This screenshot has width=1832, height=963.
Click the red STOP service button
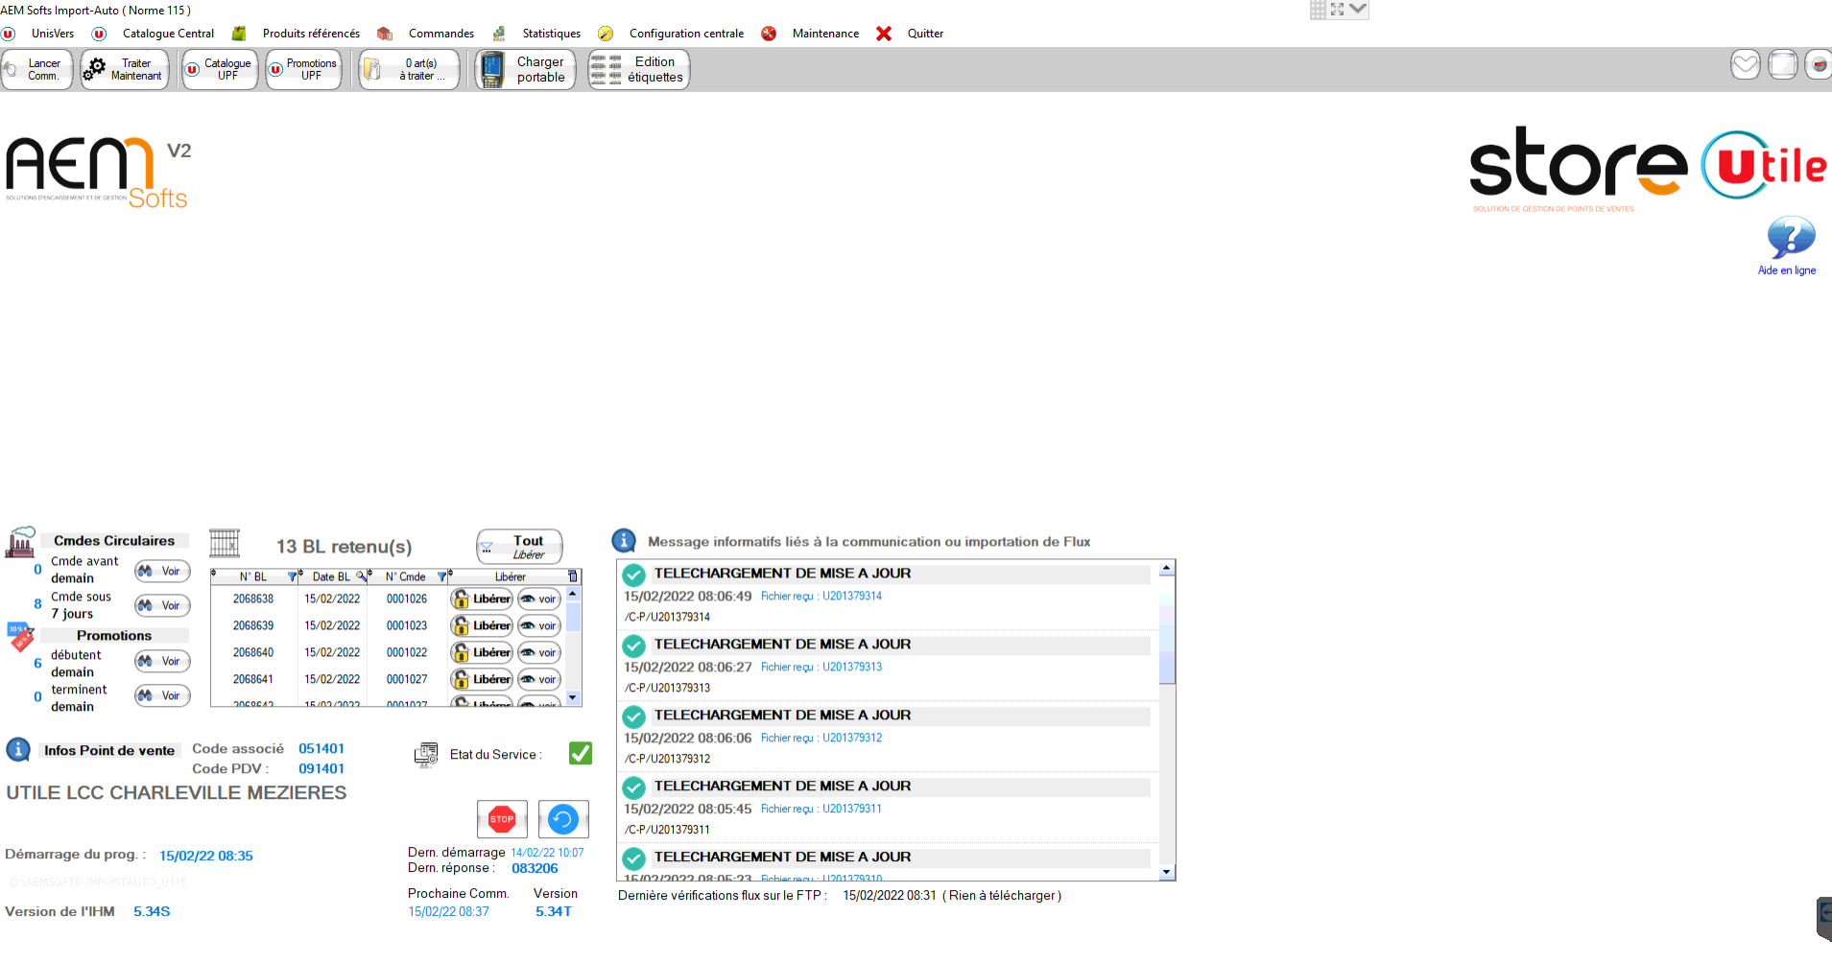coord(502,819)
